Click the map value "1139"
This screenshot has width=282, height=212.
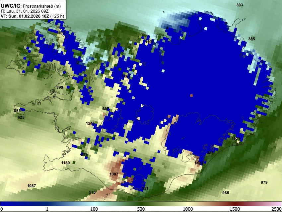point(65,163)
